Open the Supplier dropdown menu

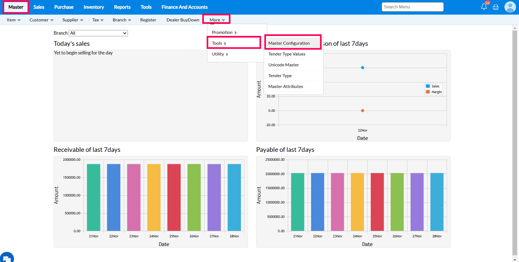click(x=73, y=20)
